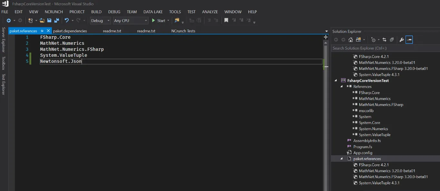Click the Pending Changes Filter clock icon
This screenshot has width=440, height=191.
(x=373, y=40)
